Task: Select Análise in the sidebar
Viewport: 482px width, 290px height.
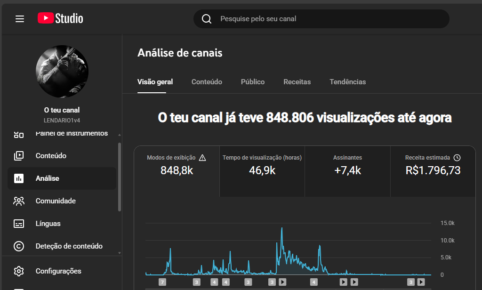Action: 62,178
